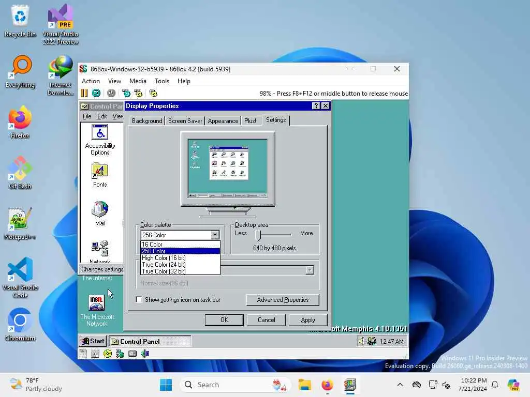This screenshot has width=530, height=397.
Task: Select the Chromium desktop shortcut
Action: pos(20,325)
